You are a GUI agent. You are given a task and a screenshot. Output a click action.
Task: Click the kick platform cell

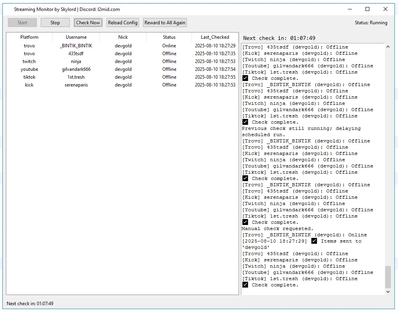coord(29,85)
